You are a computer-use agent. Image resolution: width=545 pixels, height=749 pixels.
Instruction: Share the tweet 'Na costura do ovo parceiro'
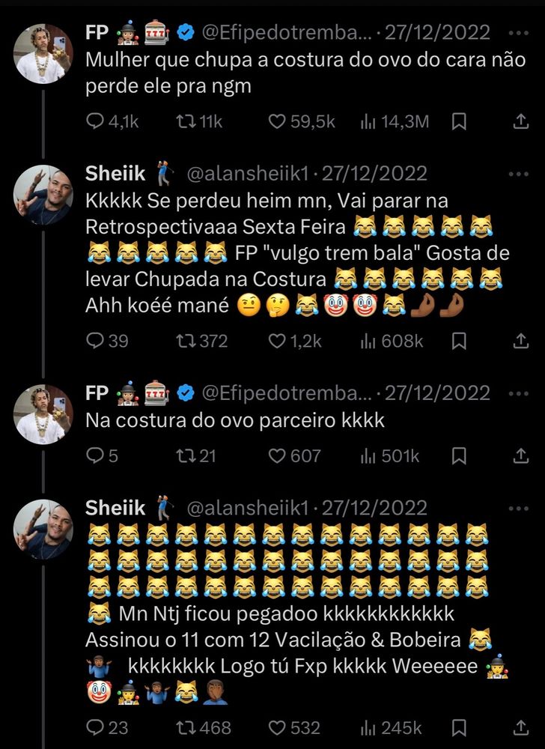point(521,455)
